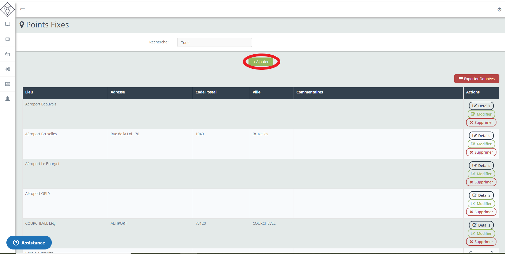Click the location pin logo icon
The image size is (505, 254).
7,10
